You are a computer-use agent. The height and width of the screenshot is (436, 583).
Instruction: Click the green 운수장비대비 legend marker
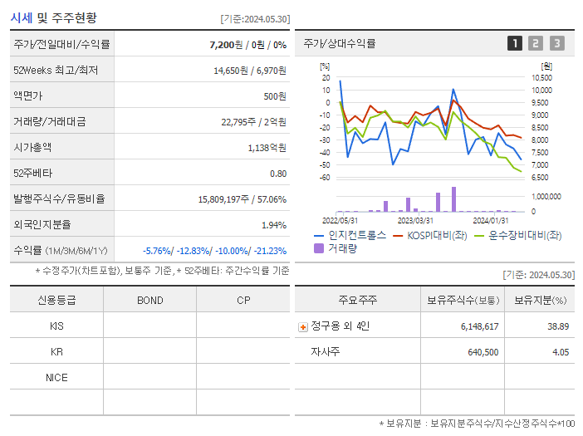click(x=479, y=236)
